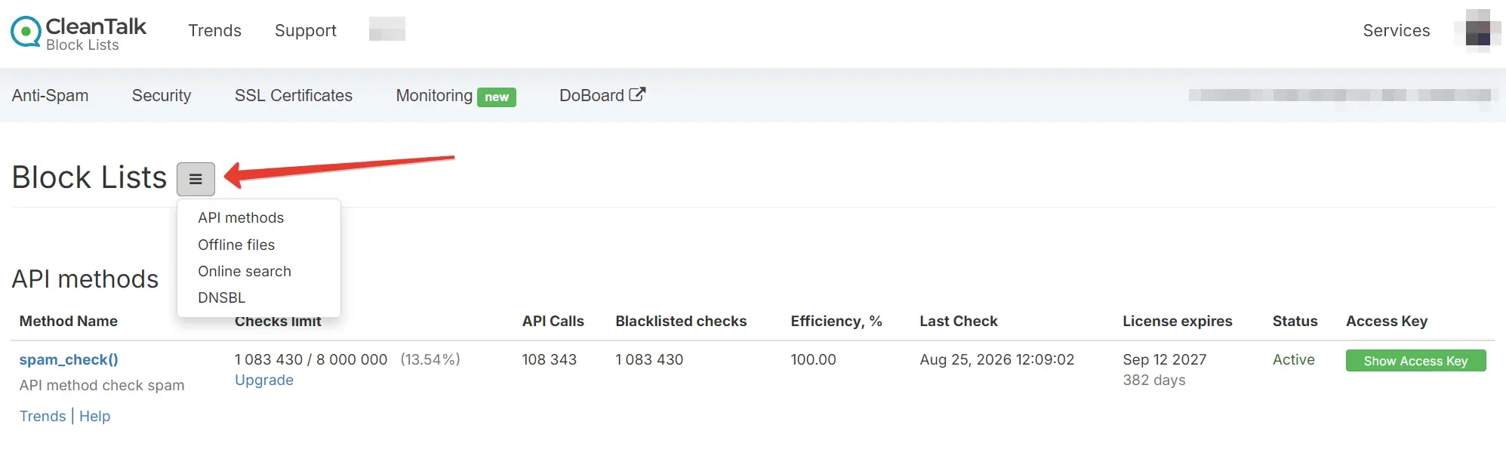Select API methods in the dropdown menu
The image size is (1506, 465).
click(241, 217)
